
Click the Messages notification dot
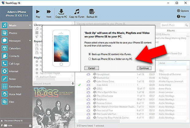pyautogui.click(x=30, y=40)
